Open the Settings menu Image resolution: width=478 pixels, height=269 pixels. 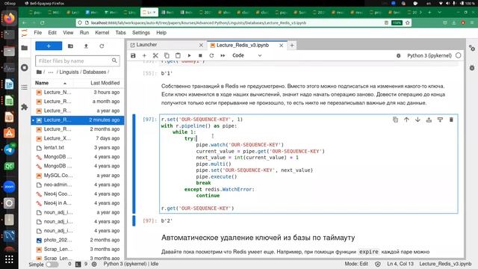point(141,33)
